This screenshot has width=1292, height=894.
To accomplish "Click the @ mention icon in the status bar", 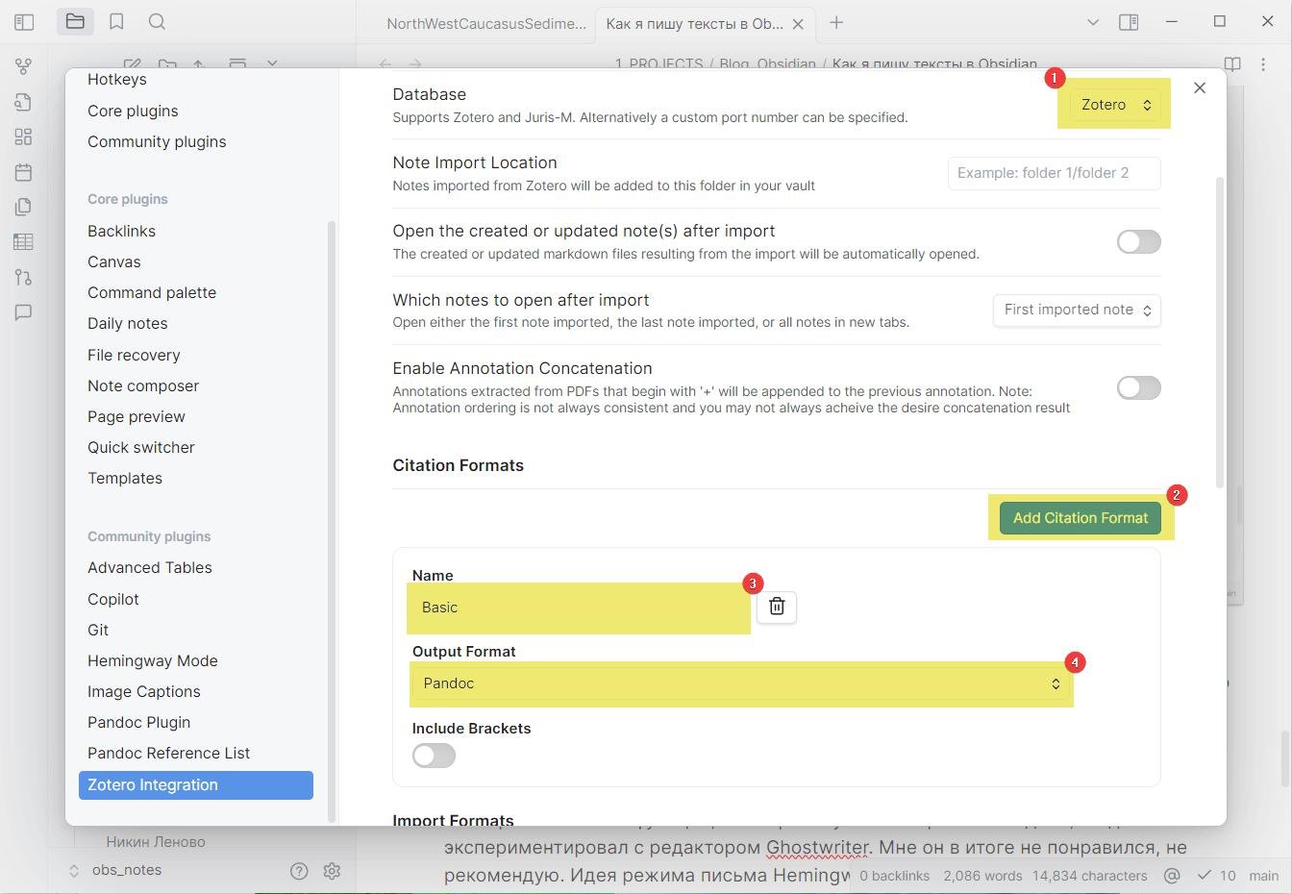I will (x=1171, y=876).
